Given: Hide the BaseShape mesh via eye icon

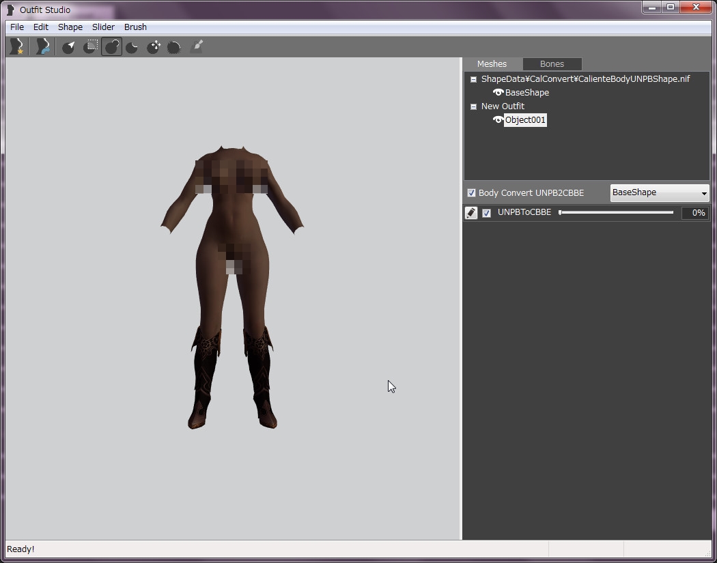Looking at the screenshot, I should [x=498, y=92].
